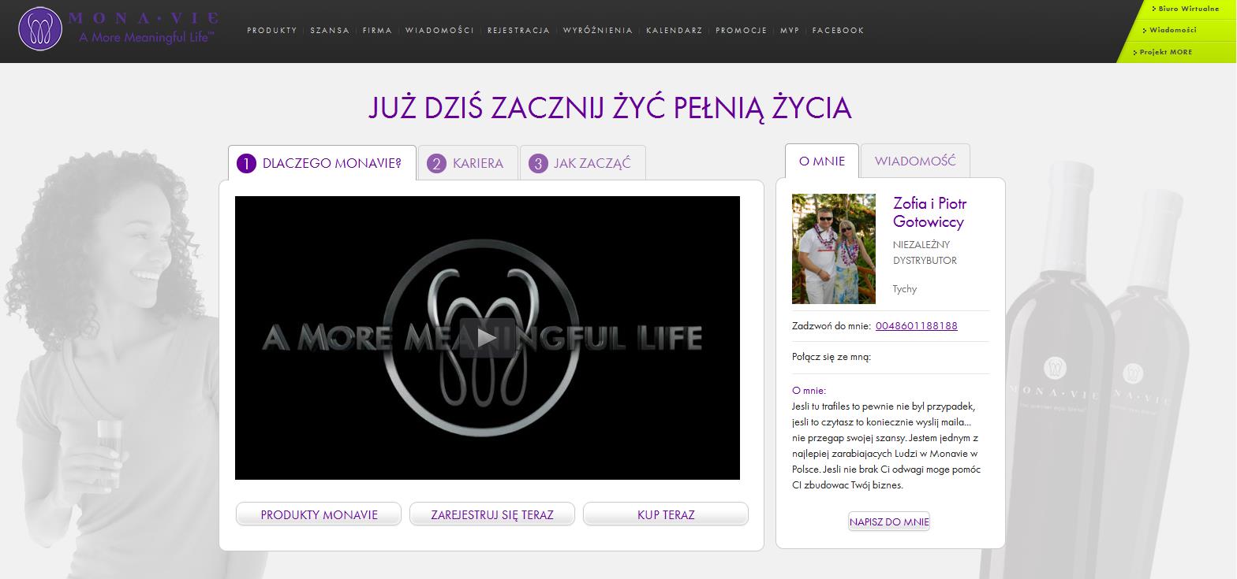
Task: Play the A More Meaningful Life video
Action: (487, 338)
